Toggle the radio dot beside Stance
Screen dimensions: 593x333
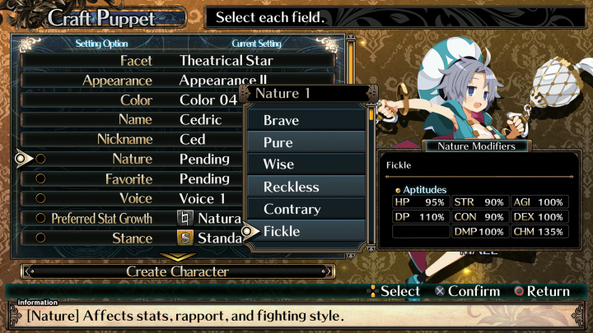(x=40, y=238)
